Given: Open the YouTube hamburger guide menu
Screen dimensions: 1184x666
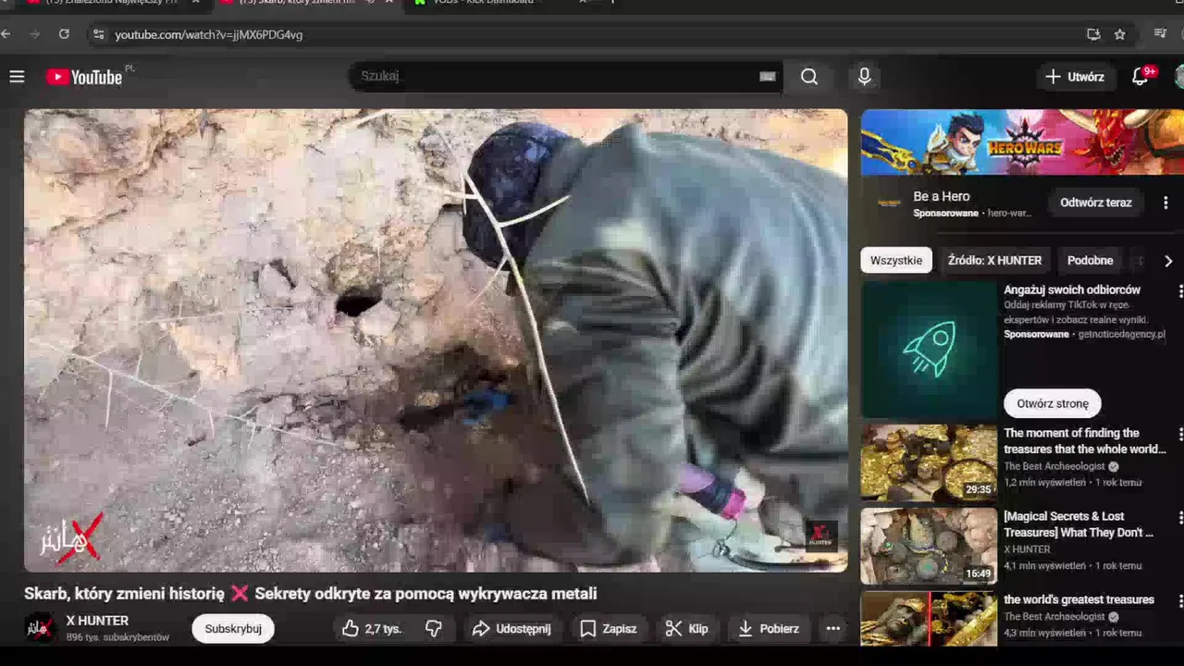Looking at the screenshot, I should click(17, 77).
